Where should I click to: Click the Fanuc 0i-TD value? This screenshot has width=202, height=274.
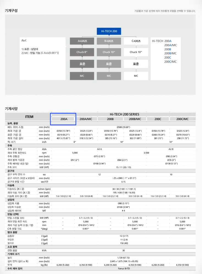(124, 269)
